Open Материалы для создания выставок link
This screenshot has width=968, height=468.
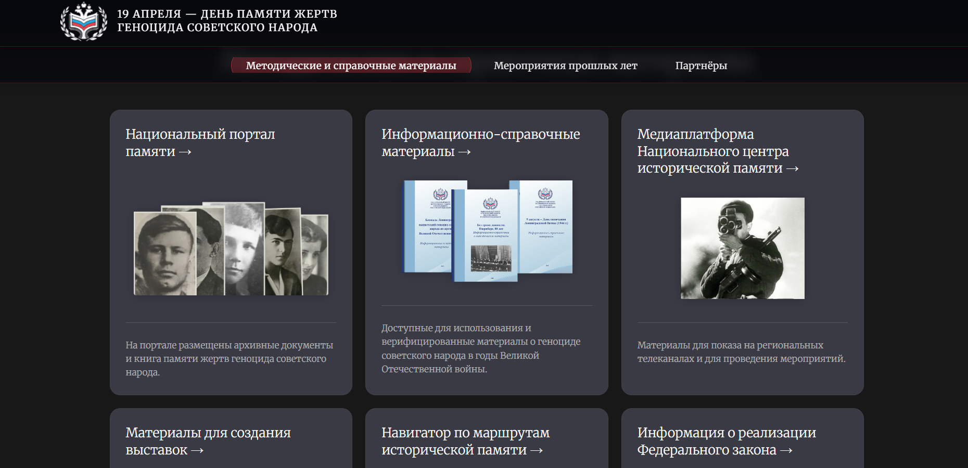click(x=208, y=433)
